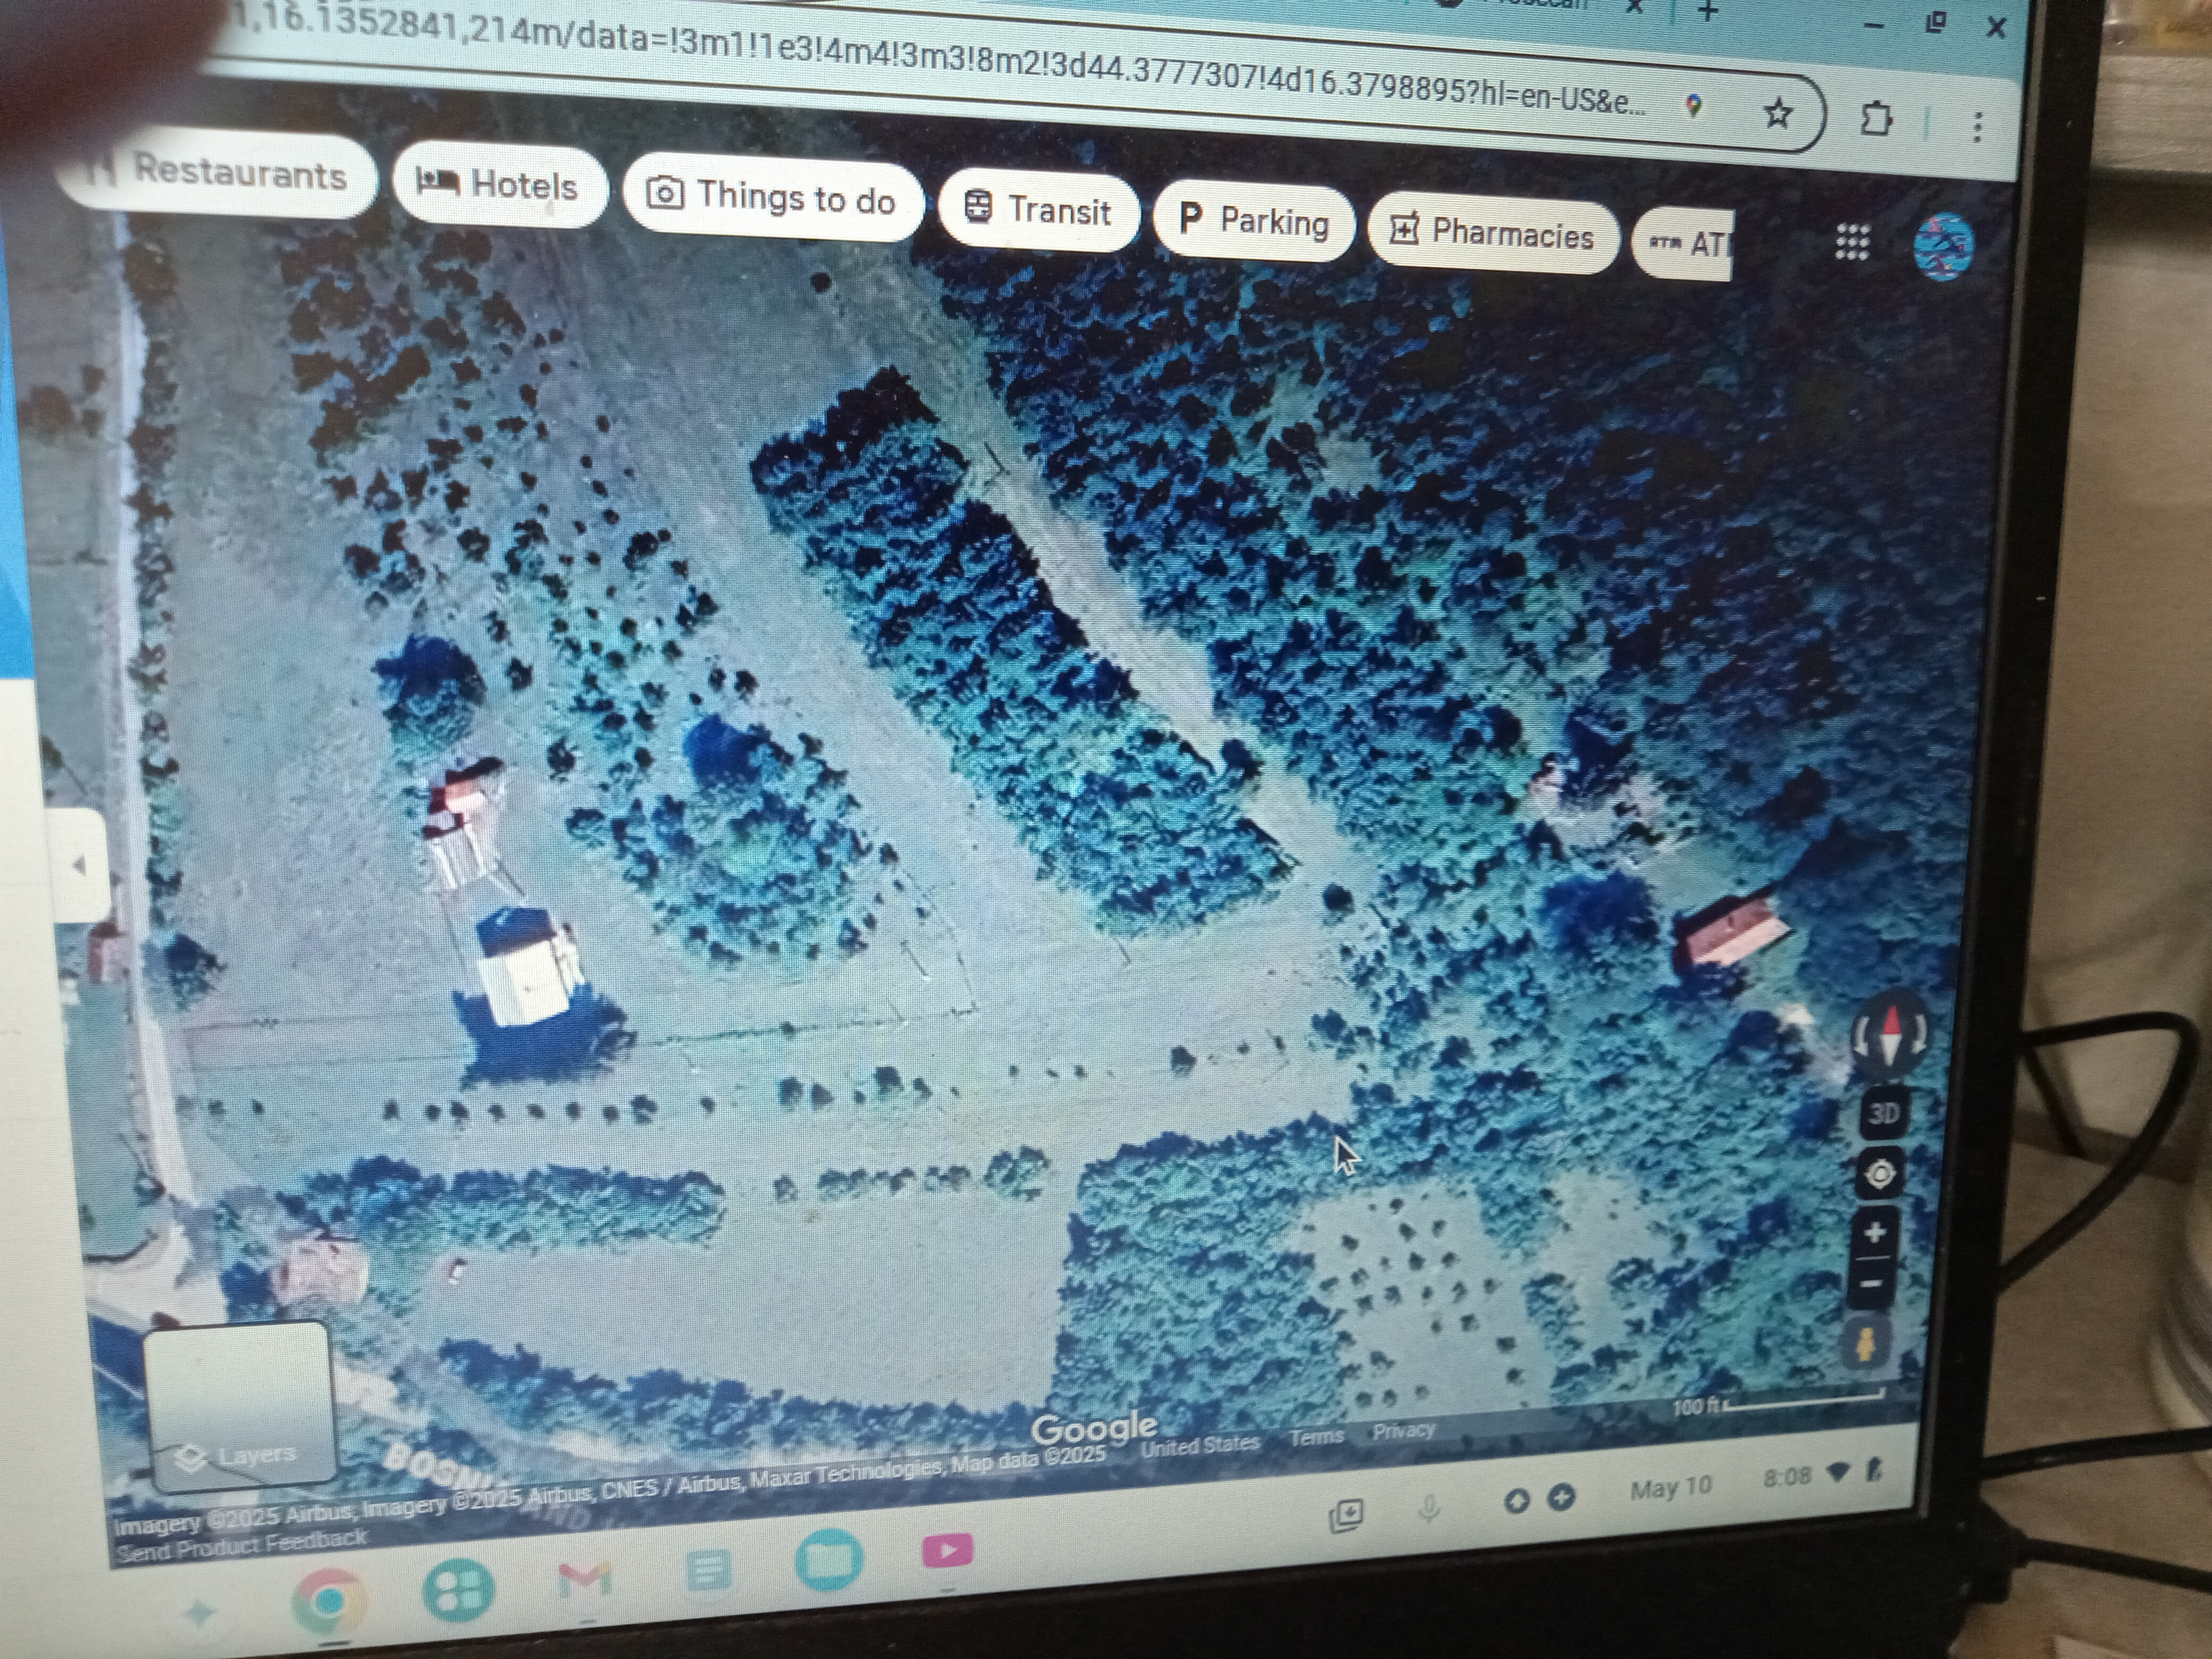The height and width of the screenshot is (1659, 2212).
Task: Filter map by Pharmacies
Action: click(1491, 235)
